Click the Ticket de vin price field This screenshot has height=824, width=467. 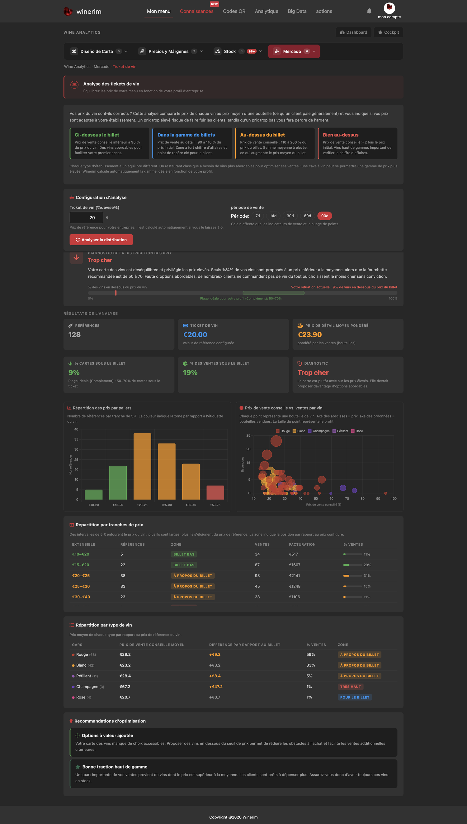(x=86, y=218)
